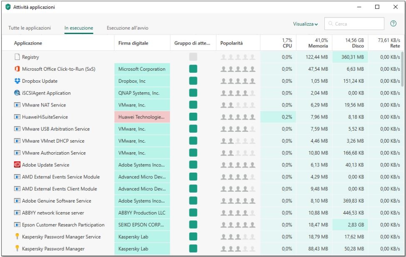Click the HuaweiHiSuiteService icon

[17, 117]
